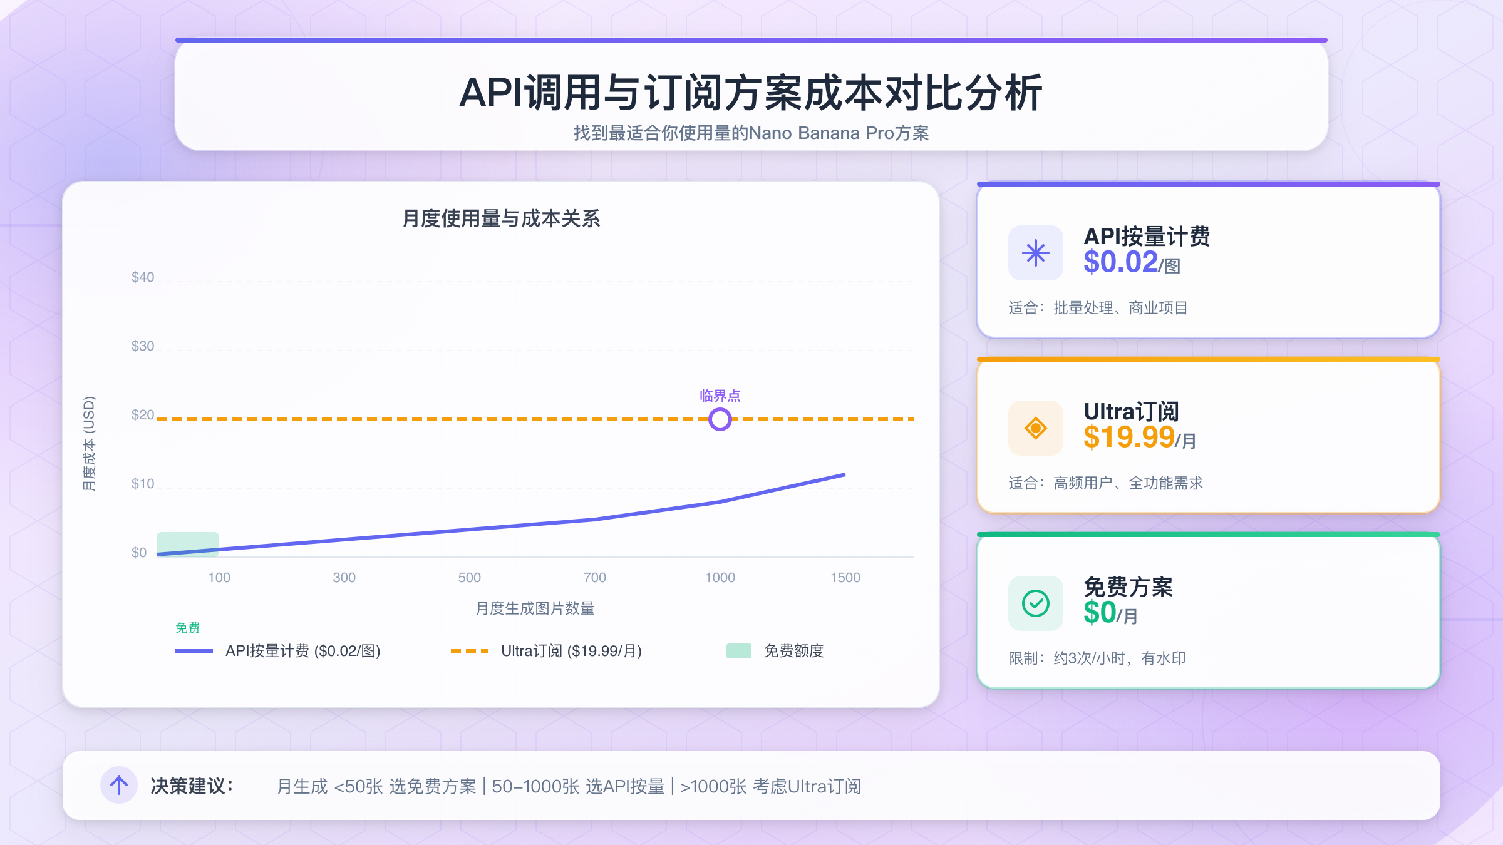Click the orange dashed Ultra订阅 legend line

coord(469,651)
